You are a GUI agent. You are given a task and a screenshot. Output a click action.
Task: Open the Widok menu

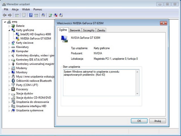click(26, 9)
